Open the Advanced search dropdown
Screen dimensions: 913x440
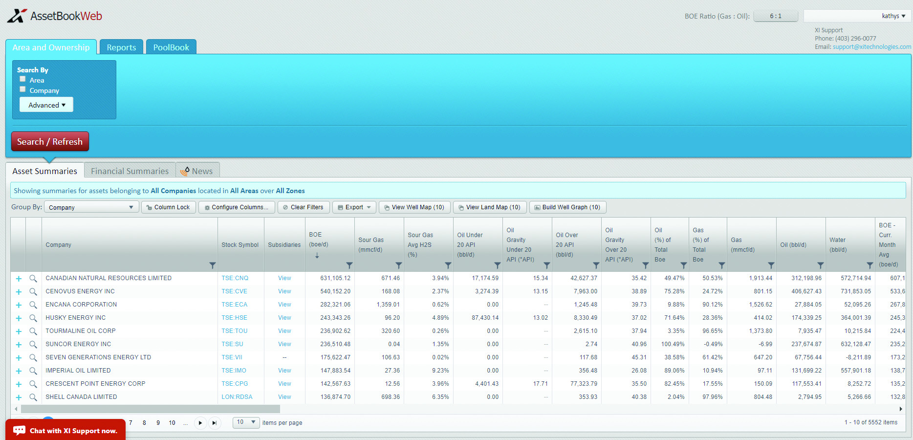click(46, 104)
